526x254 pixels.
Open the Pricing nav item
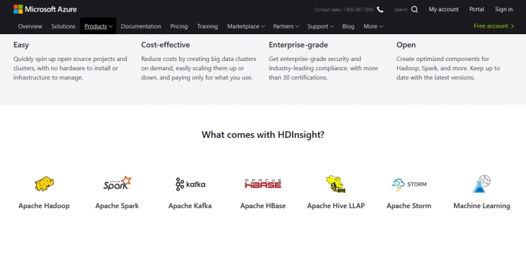pos(179,26)
